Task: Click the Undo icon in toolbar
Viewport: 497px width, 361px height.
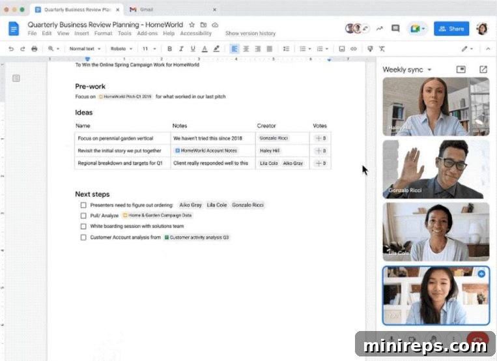Action: pos(11,48)
